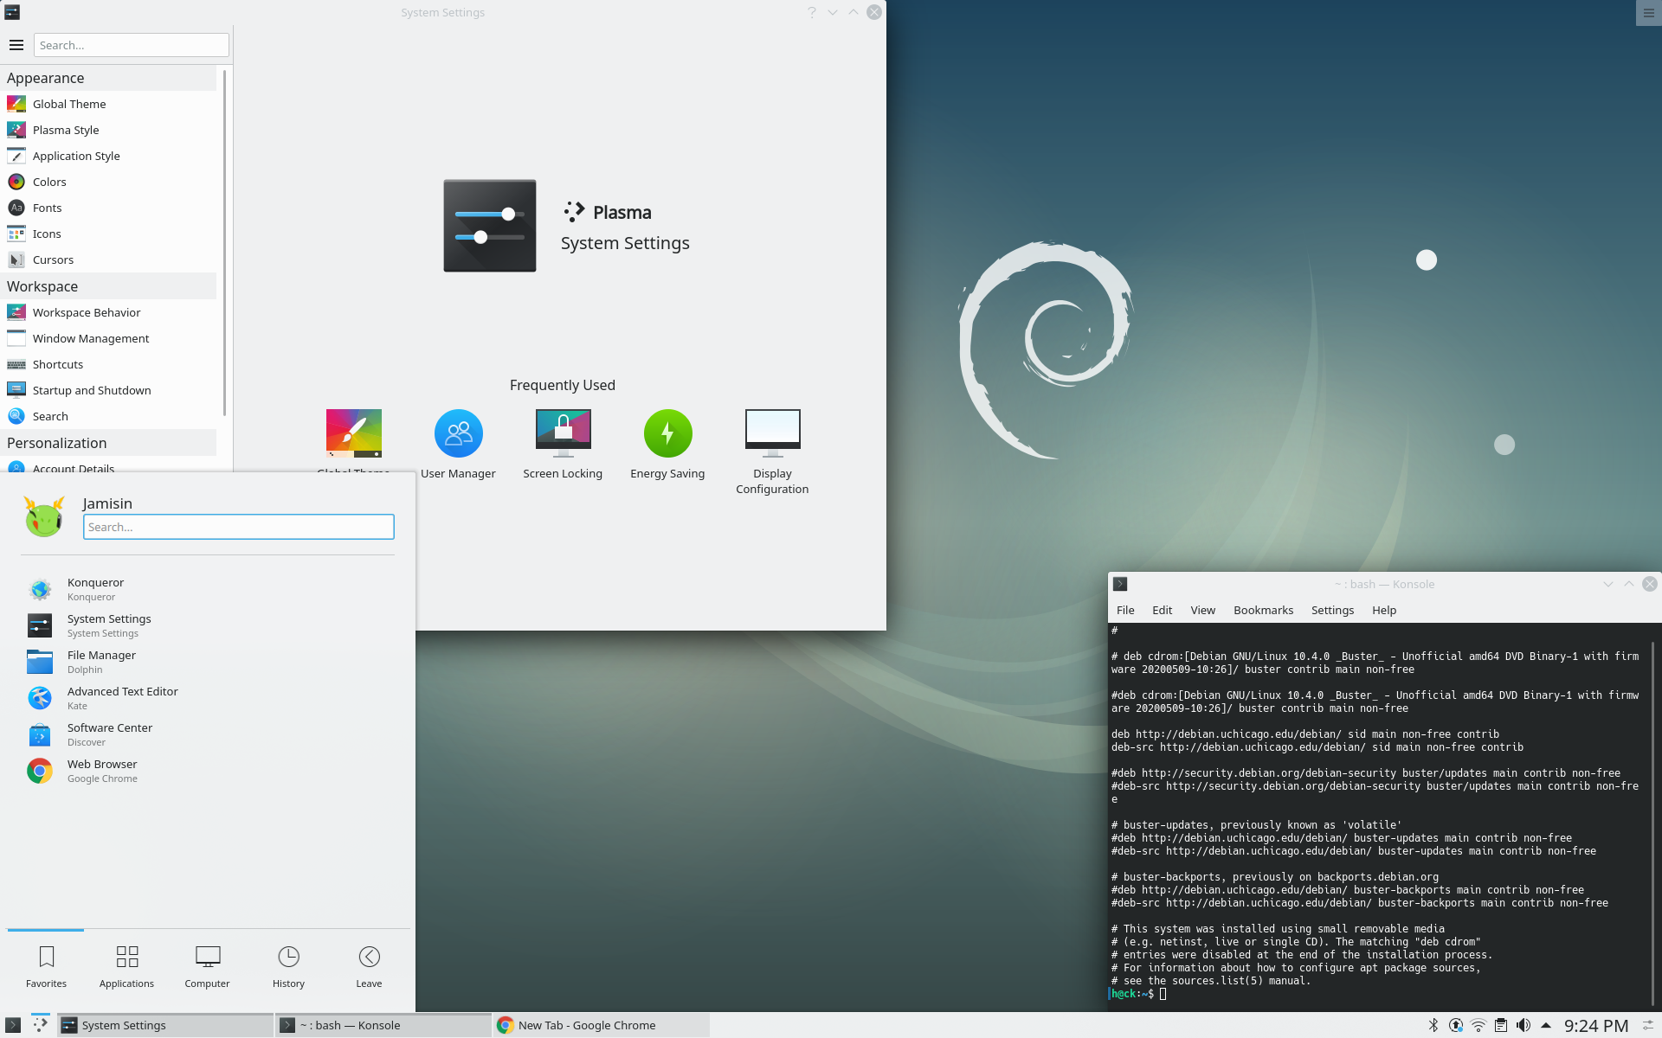The width and height of the screenshot is (1662, 1038).
Task: Click the Bluetooth tray icon
Action: click(1433, 1025)
